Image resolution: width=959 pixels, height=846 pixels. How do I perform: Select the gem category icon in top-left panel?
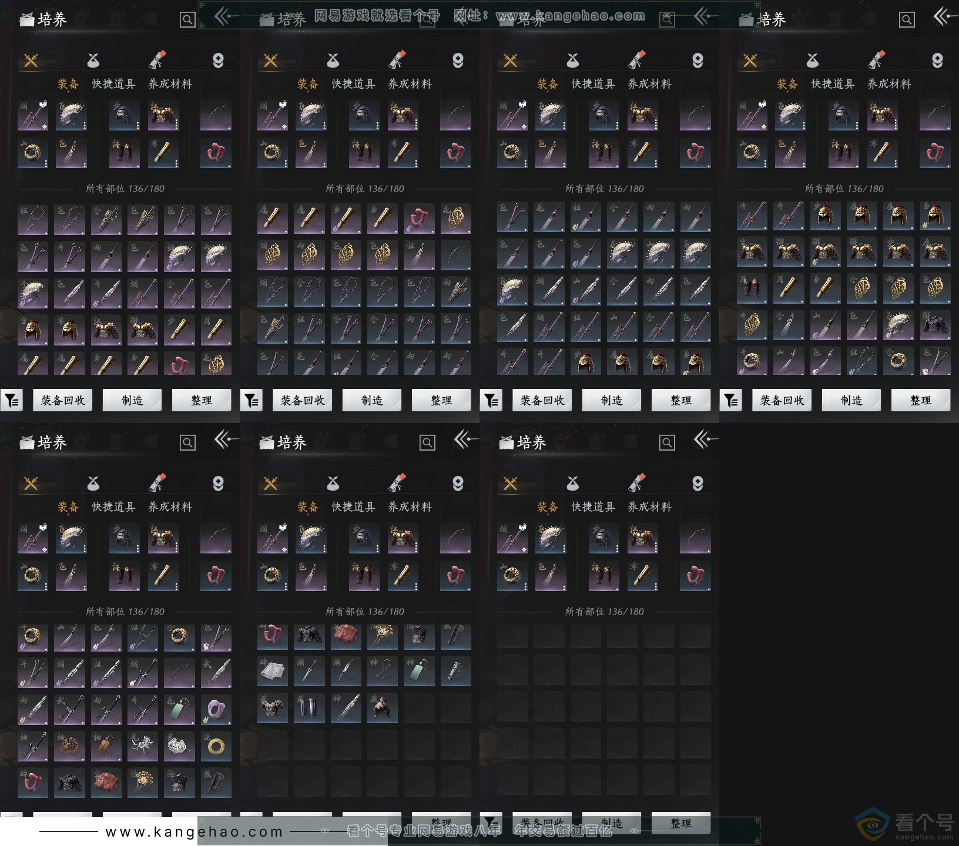[218, 61]
